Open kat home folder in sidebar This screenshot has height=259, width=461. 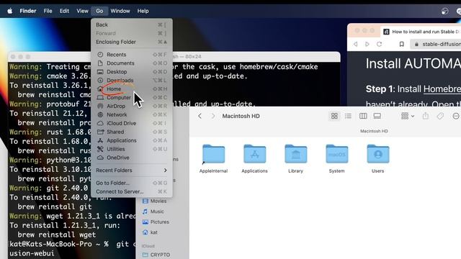tap(153, 232)
